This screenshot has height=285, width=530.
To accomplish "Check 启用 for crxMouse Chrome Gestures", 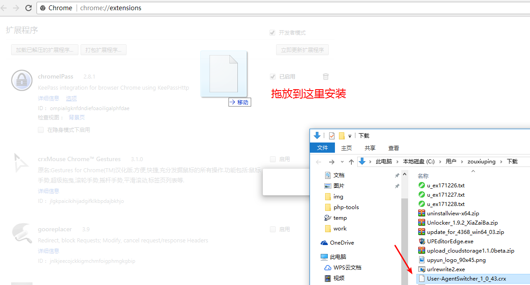I will (273, 159).
